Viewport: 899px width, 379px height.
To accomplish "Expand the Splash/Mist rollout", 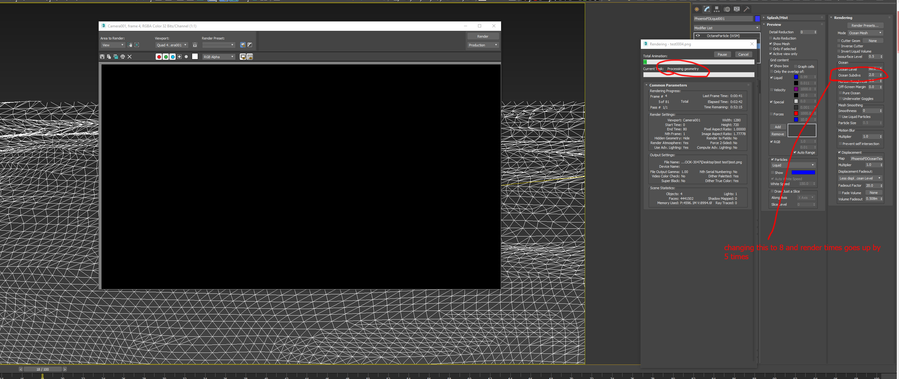I will pos(777,18).
